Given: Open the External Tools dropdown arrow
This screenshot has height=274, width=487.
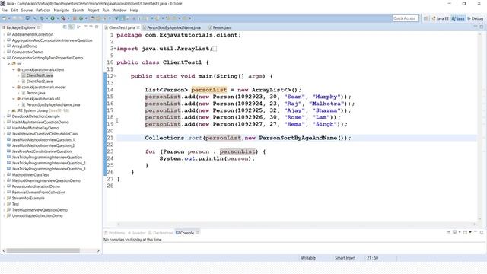Looking at the screenshot, I should pos(68,18).
